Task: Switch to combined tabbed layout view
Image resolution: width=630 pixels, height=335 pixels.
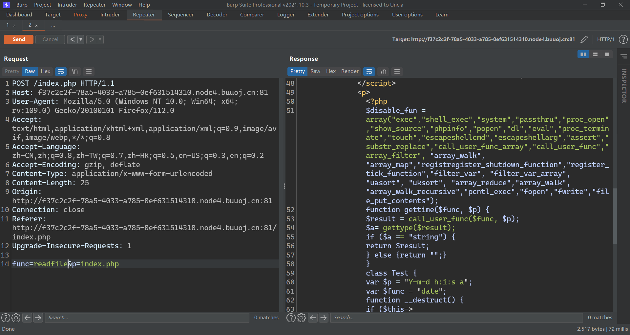Action: (607, 55)
